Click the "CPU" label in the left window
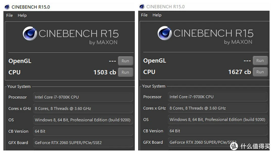This screenshot has width=273, height=153. pyautogui.click(x=14, y=72)
